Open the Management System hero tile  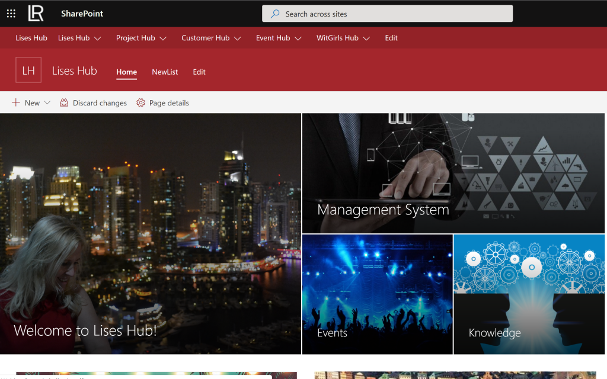(x=453, y=172)
